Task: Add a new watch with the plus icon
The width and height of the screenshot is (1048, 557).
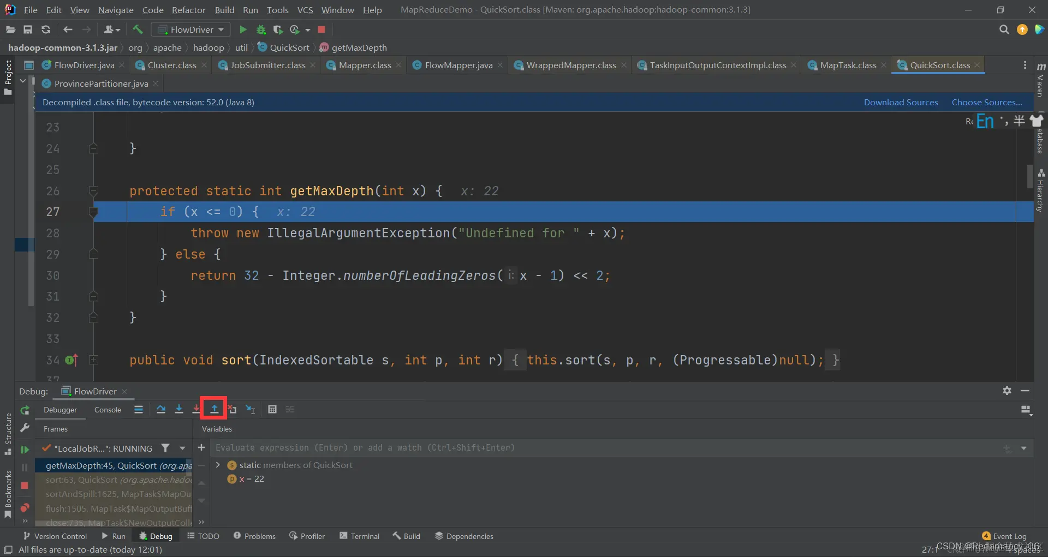Action: point(201,447)
